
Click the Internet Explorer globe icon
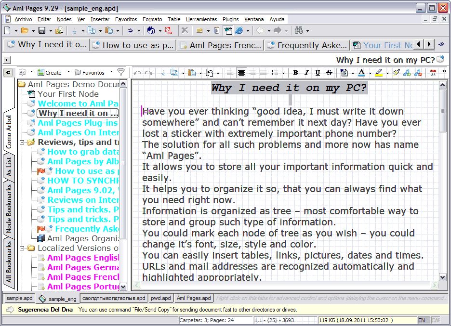tap(239, 30)
